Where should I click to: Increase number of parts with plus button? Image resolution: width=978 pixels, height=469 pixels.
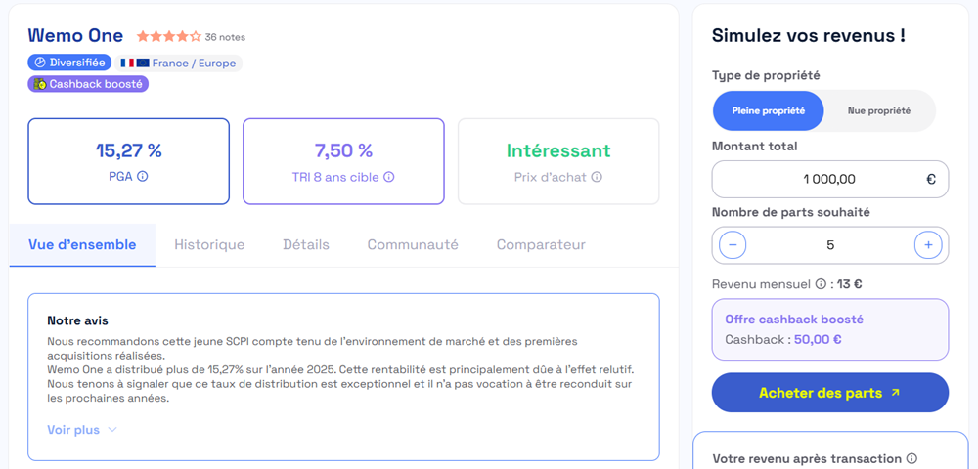point(928,245)
